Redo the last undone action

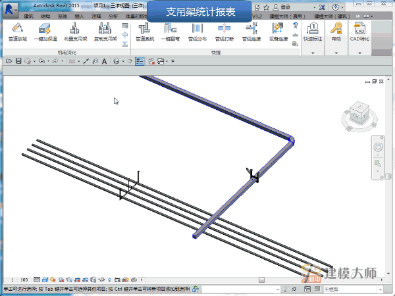55,61
